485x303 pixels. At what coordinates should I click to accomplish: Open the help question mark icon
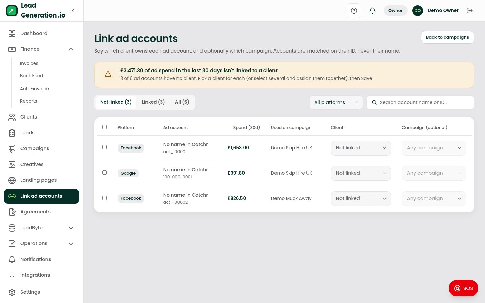(x=354, y=11)
